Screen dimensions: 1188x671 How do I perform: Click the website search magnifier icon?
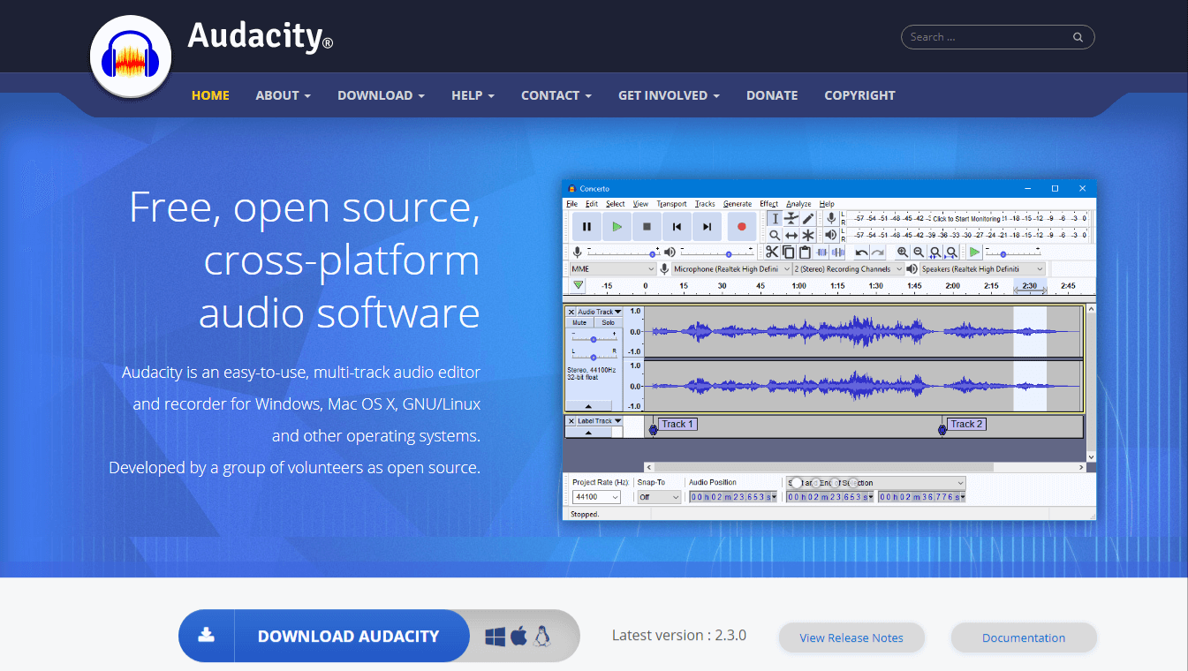(1078, 37)
